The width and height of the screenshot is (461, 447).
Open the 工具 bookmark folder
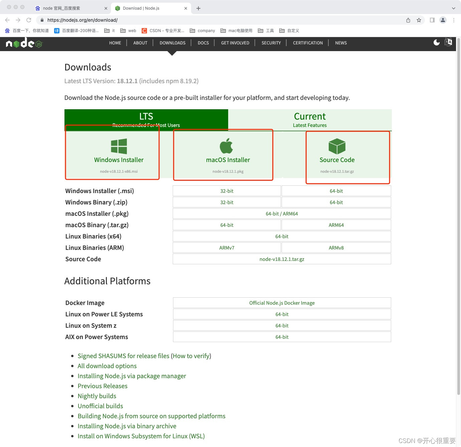tap(266, 31)
